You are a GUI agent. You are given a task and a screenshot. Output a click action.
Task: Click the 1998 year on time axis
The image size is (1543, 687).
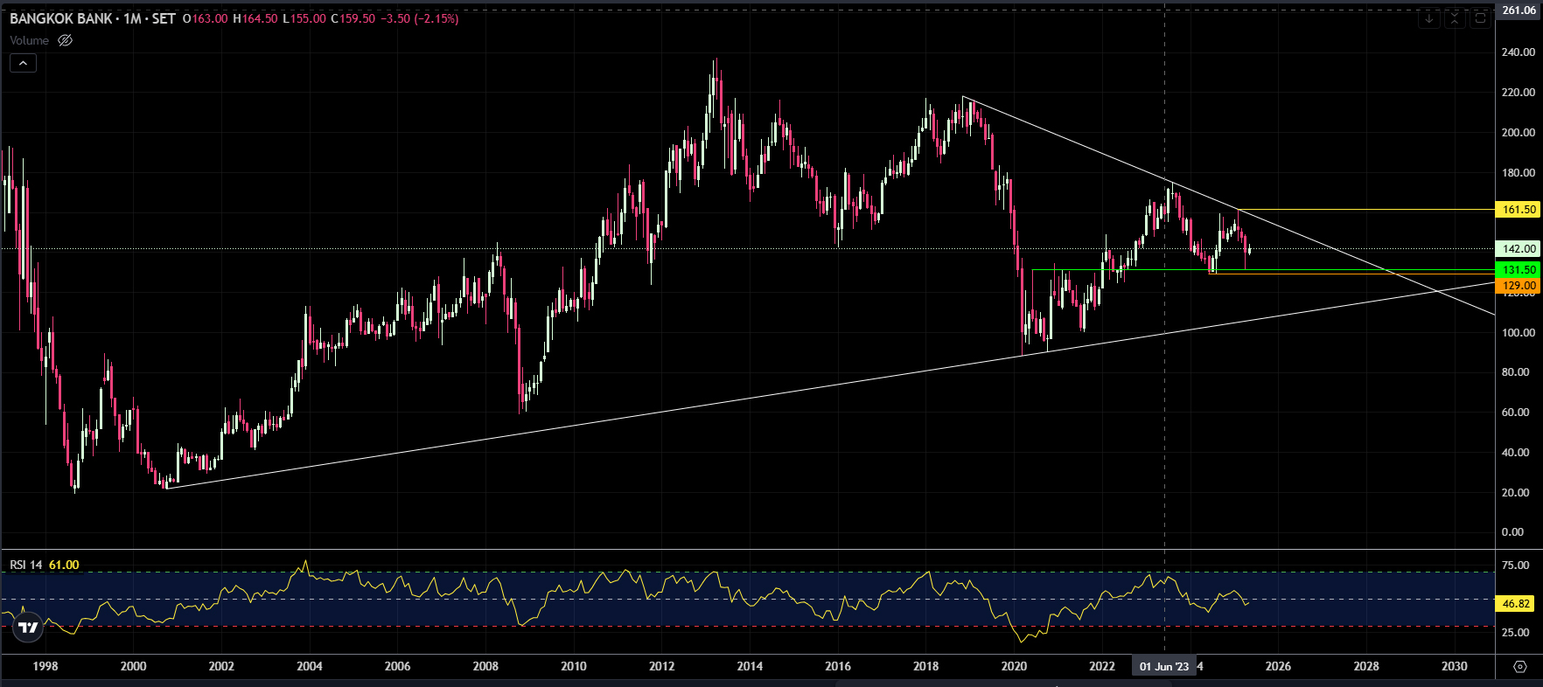coord(45,666)
